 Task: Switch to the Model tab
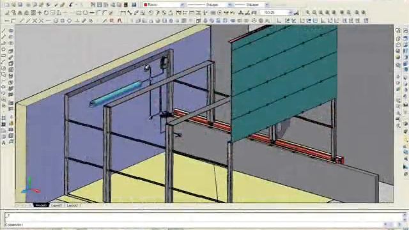41,206
